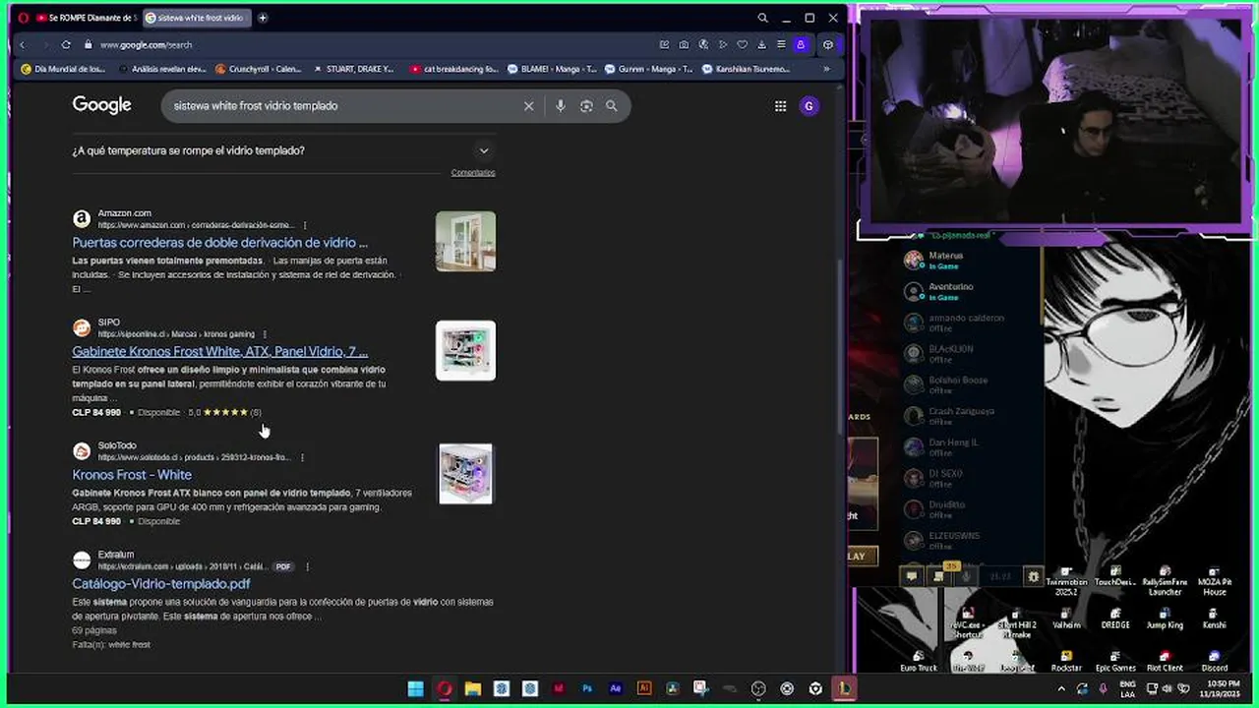1259x708 pixels.
Task: Open the 'Día Mundial de los...' bookmark
Action: coord(63,69)
